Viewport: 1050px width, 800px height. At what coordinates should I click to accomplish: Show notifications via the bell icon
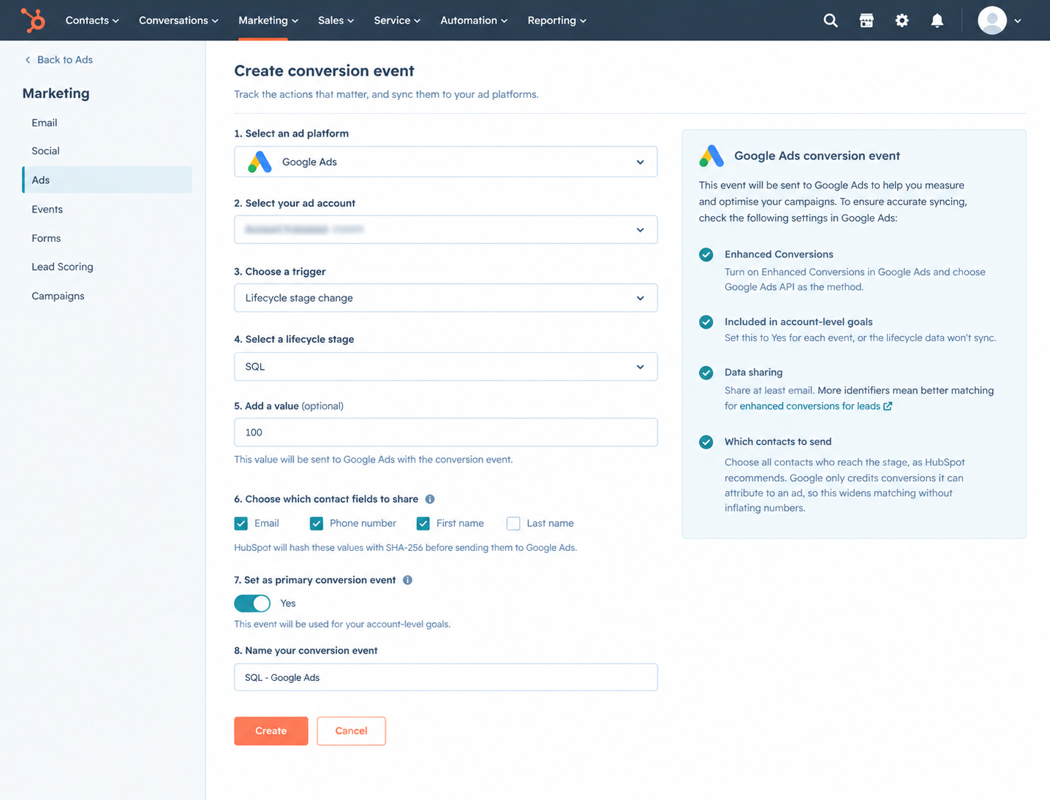[937, 20]
